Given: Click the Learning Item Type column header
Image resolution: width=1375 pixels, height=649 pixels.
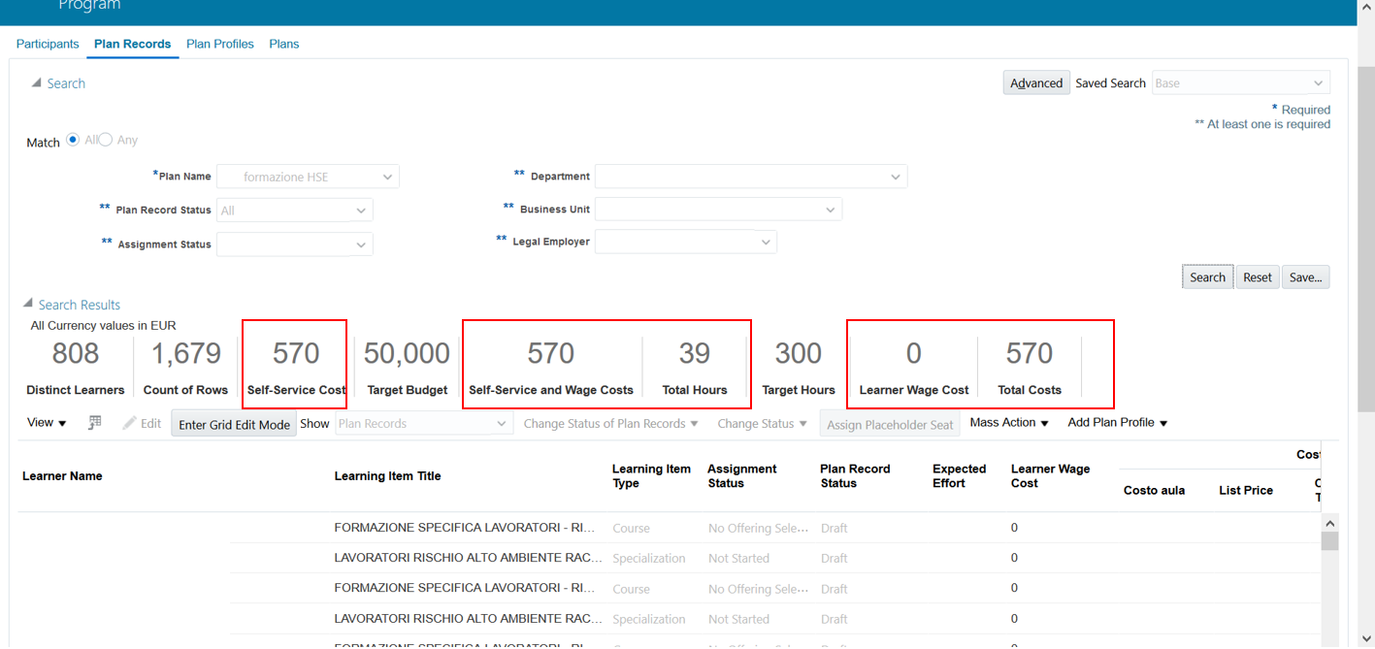Looking at the screenshot, I should [x=651, y=476].
